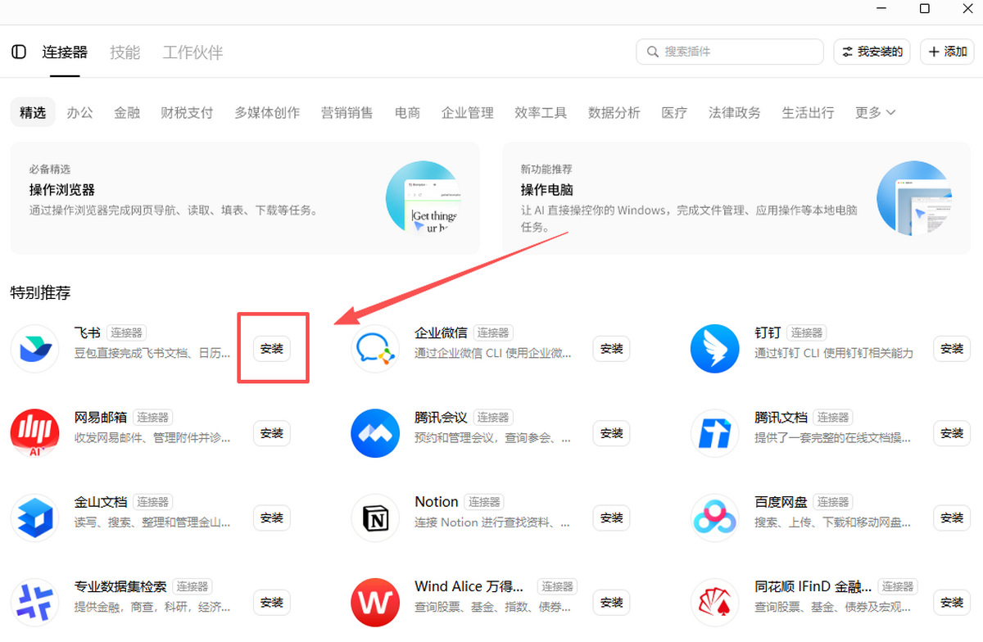Open the 操作浏览器 card thumbnail

tap(422, 197)
